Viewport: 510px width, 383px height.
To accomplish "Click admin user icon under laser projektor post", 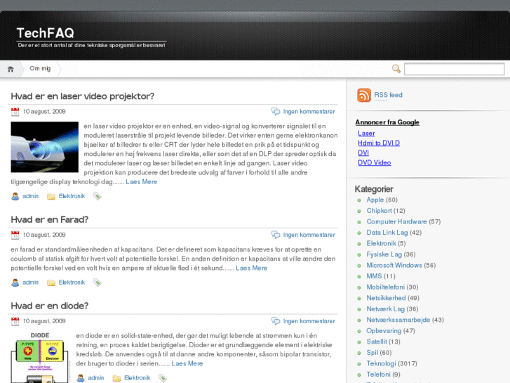I will pos(15,196).
